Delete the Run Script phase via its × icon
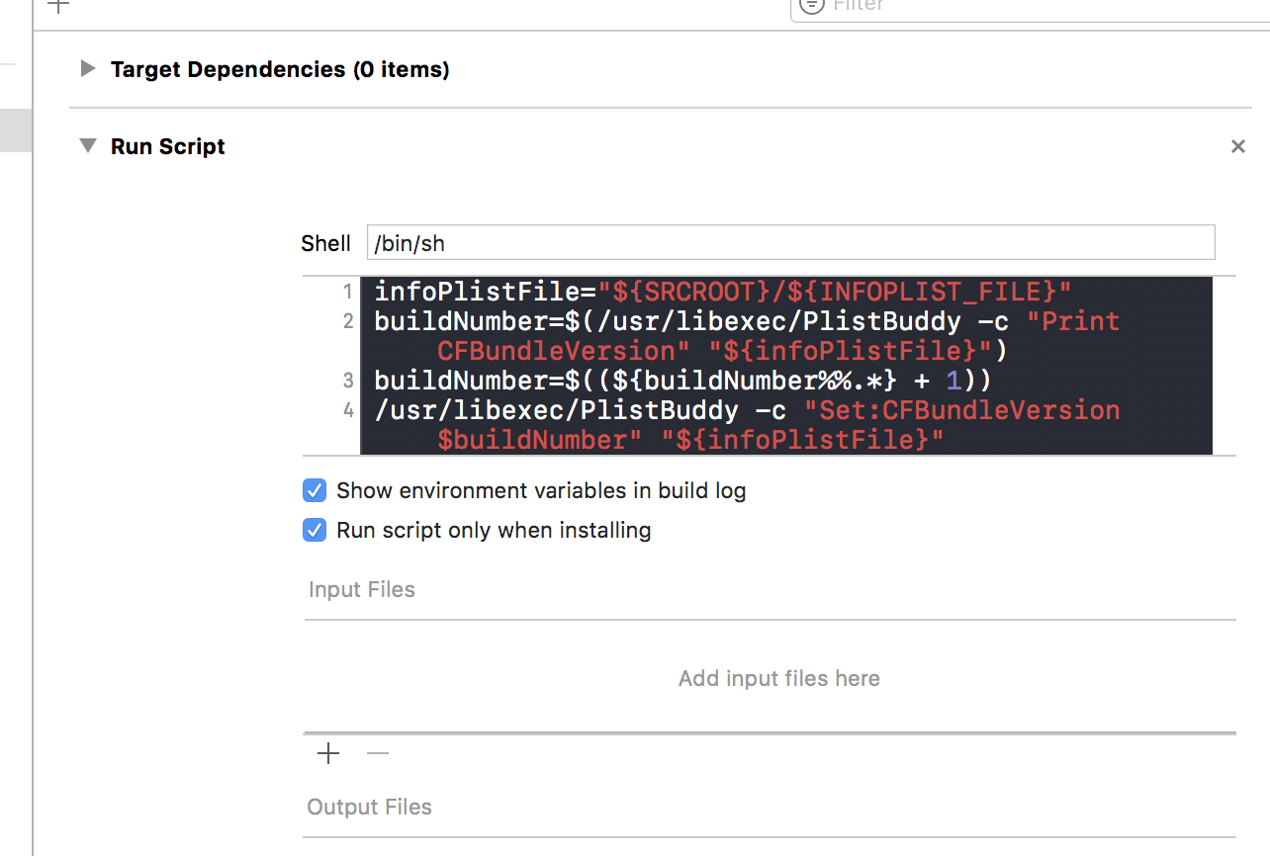Screen dimensions: 1270x856 1237,145
